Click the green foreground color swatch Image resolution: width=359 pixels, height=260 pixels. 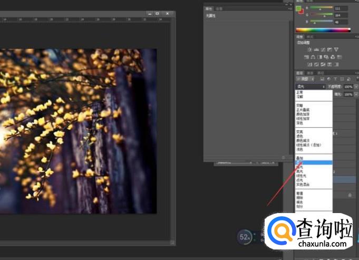[298, 9]
